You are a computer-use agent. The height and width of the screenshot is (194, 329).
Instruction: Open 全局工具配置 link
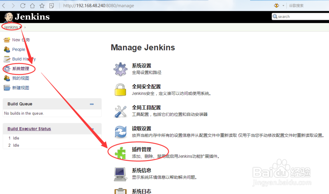146,108
